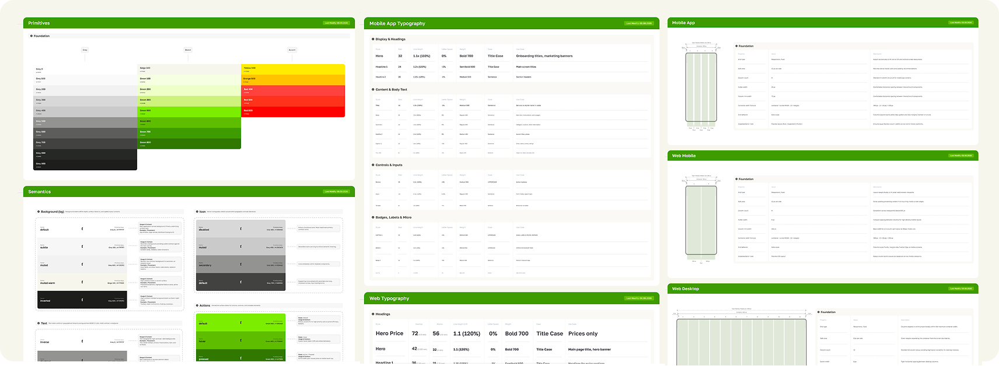The width and height of the screenshot is (999, 366).
Task: Select the Grey 500 primitive swatch
Action: [85, 122]
